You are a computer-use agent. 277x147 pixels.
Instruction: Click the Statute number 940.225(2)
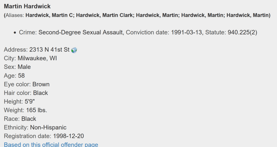(242, 32)
